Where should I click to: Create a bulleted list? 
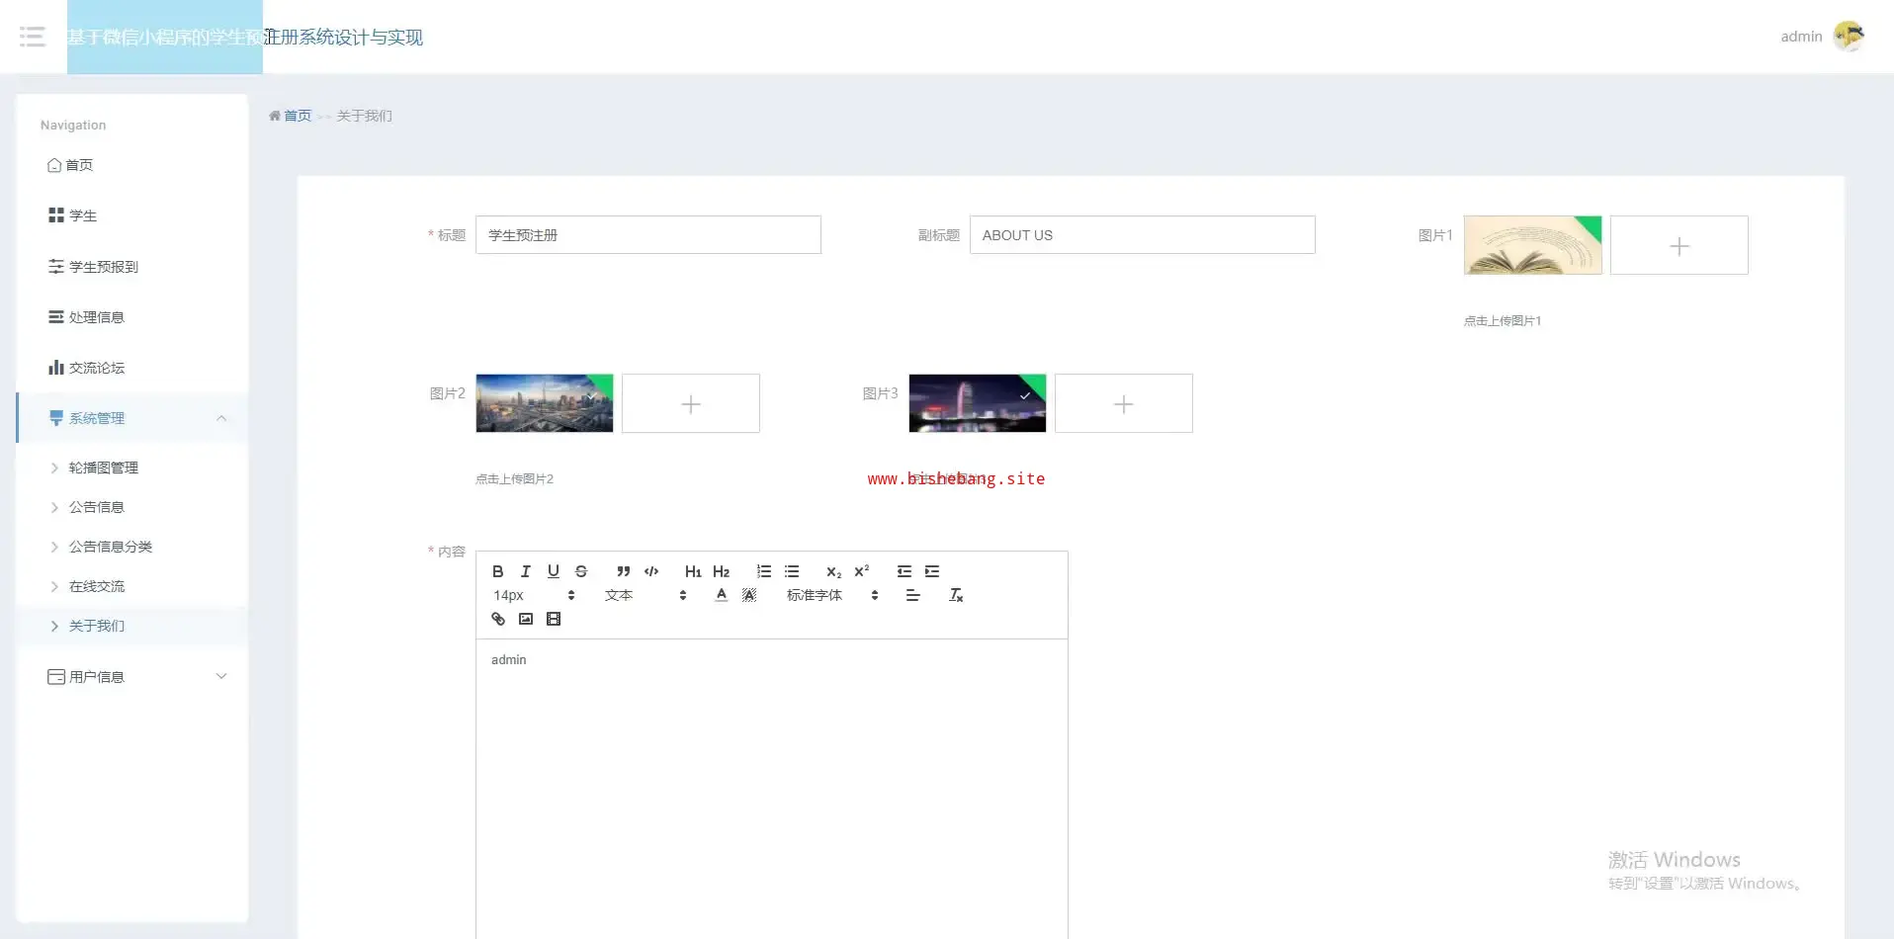click(792, 571)
